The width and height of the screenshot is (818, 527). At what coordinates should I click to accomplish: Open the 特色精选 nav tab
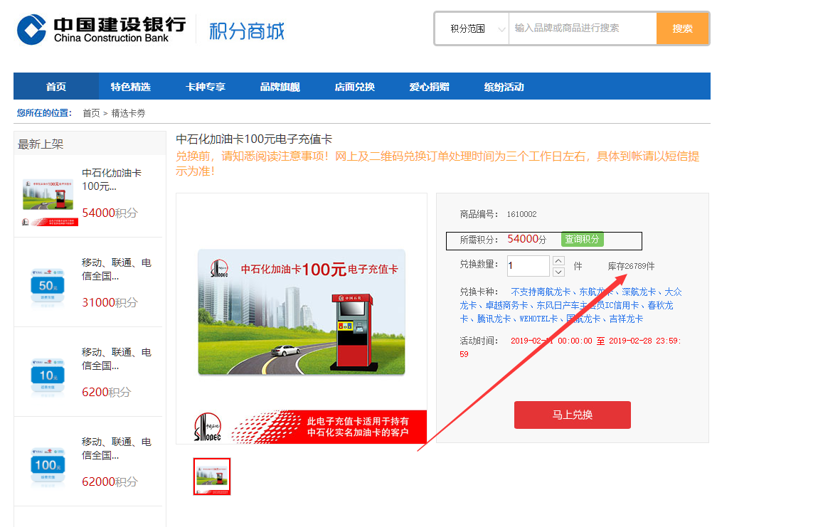coord(130,87)
